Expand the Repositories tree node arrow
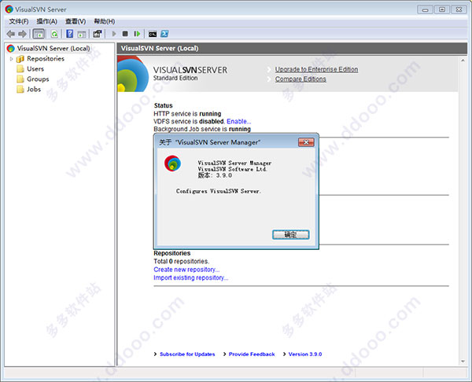 pyautogui.click(x=12, y=59)
